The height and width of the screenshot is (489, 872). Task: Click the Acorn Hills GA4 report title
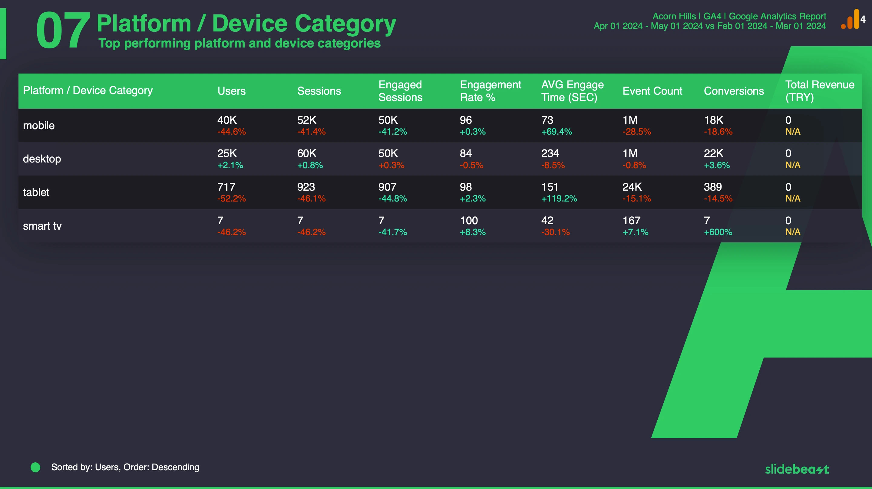739,16
